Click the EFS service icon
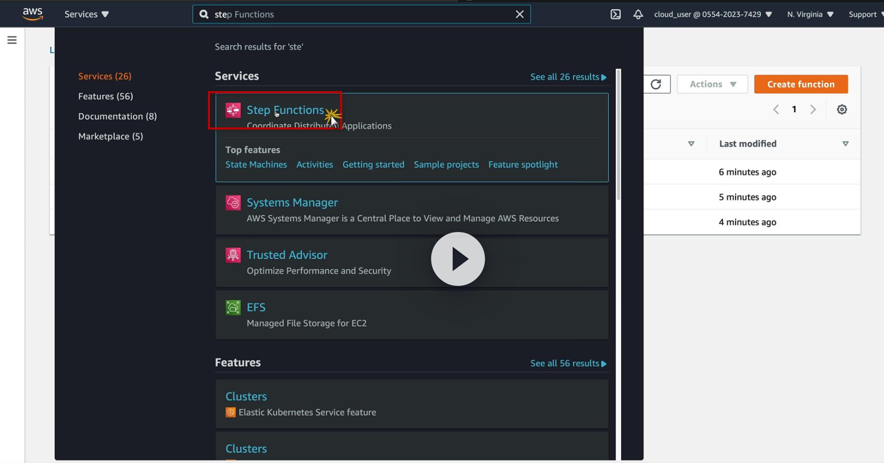This screenshot has width=884, height=463. pyautogui.click(x=233, y=308)
